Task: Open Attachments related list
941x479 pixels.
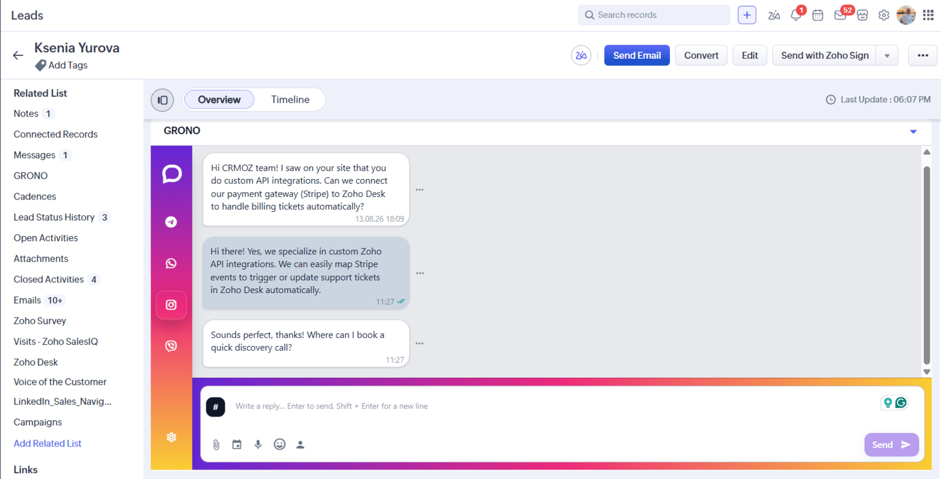Action: 41,259
